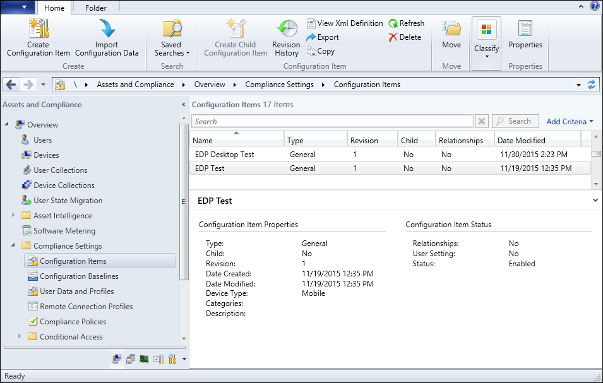Click inside the Search input field
Screen dimensions: 603x383
[332, 122]
